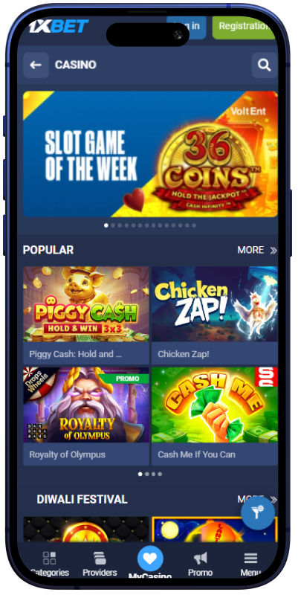Select second dot of the banner carousel

coord(113,225)
